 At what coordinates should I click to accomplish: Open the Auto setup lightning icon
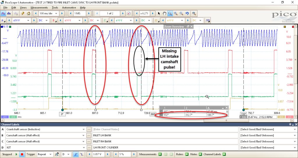pyautogui.click(x=23, y=13)
